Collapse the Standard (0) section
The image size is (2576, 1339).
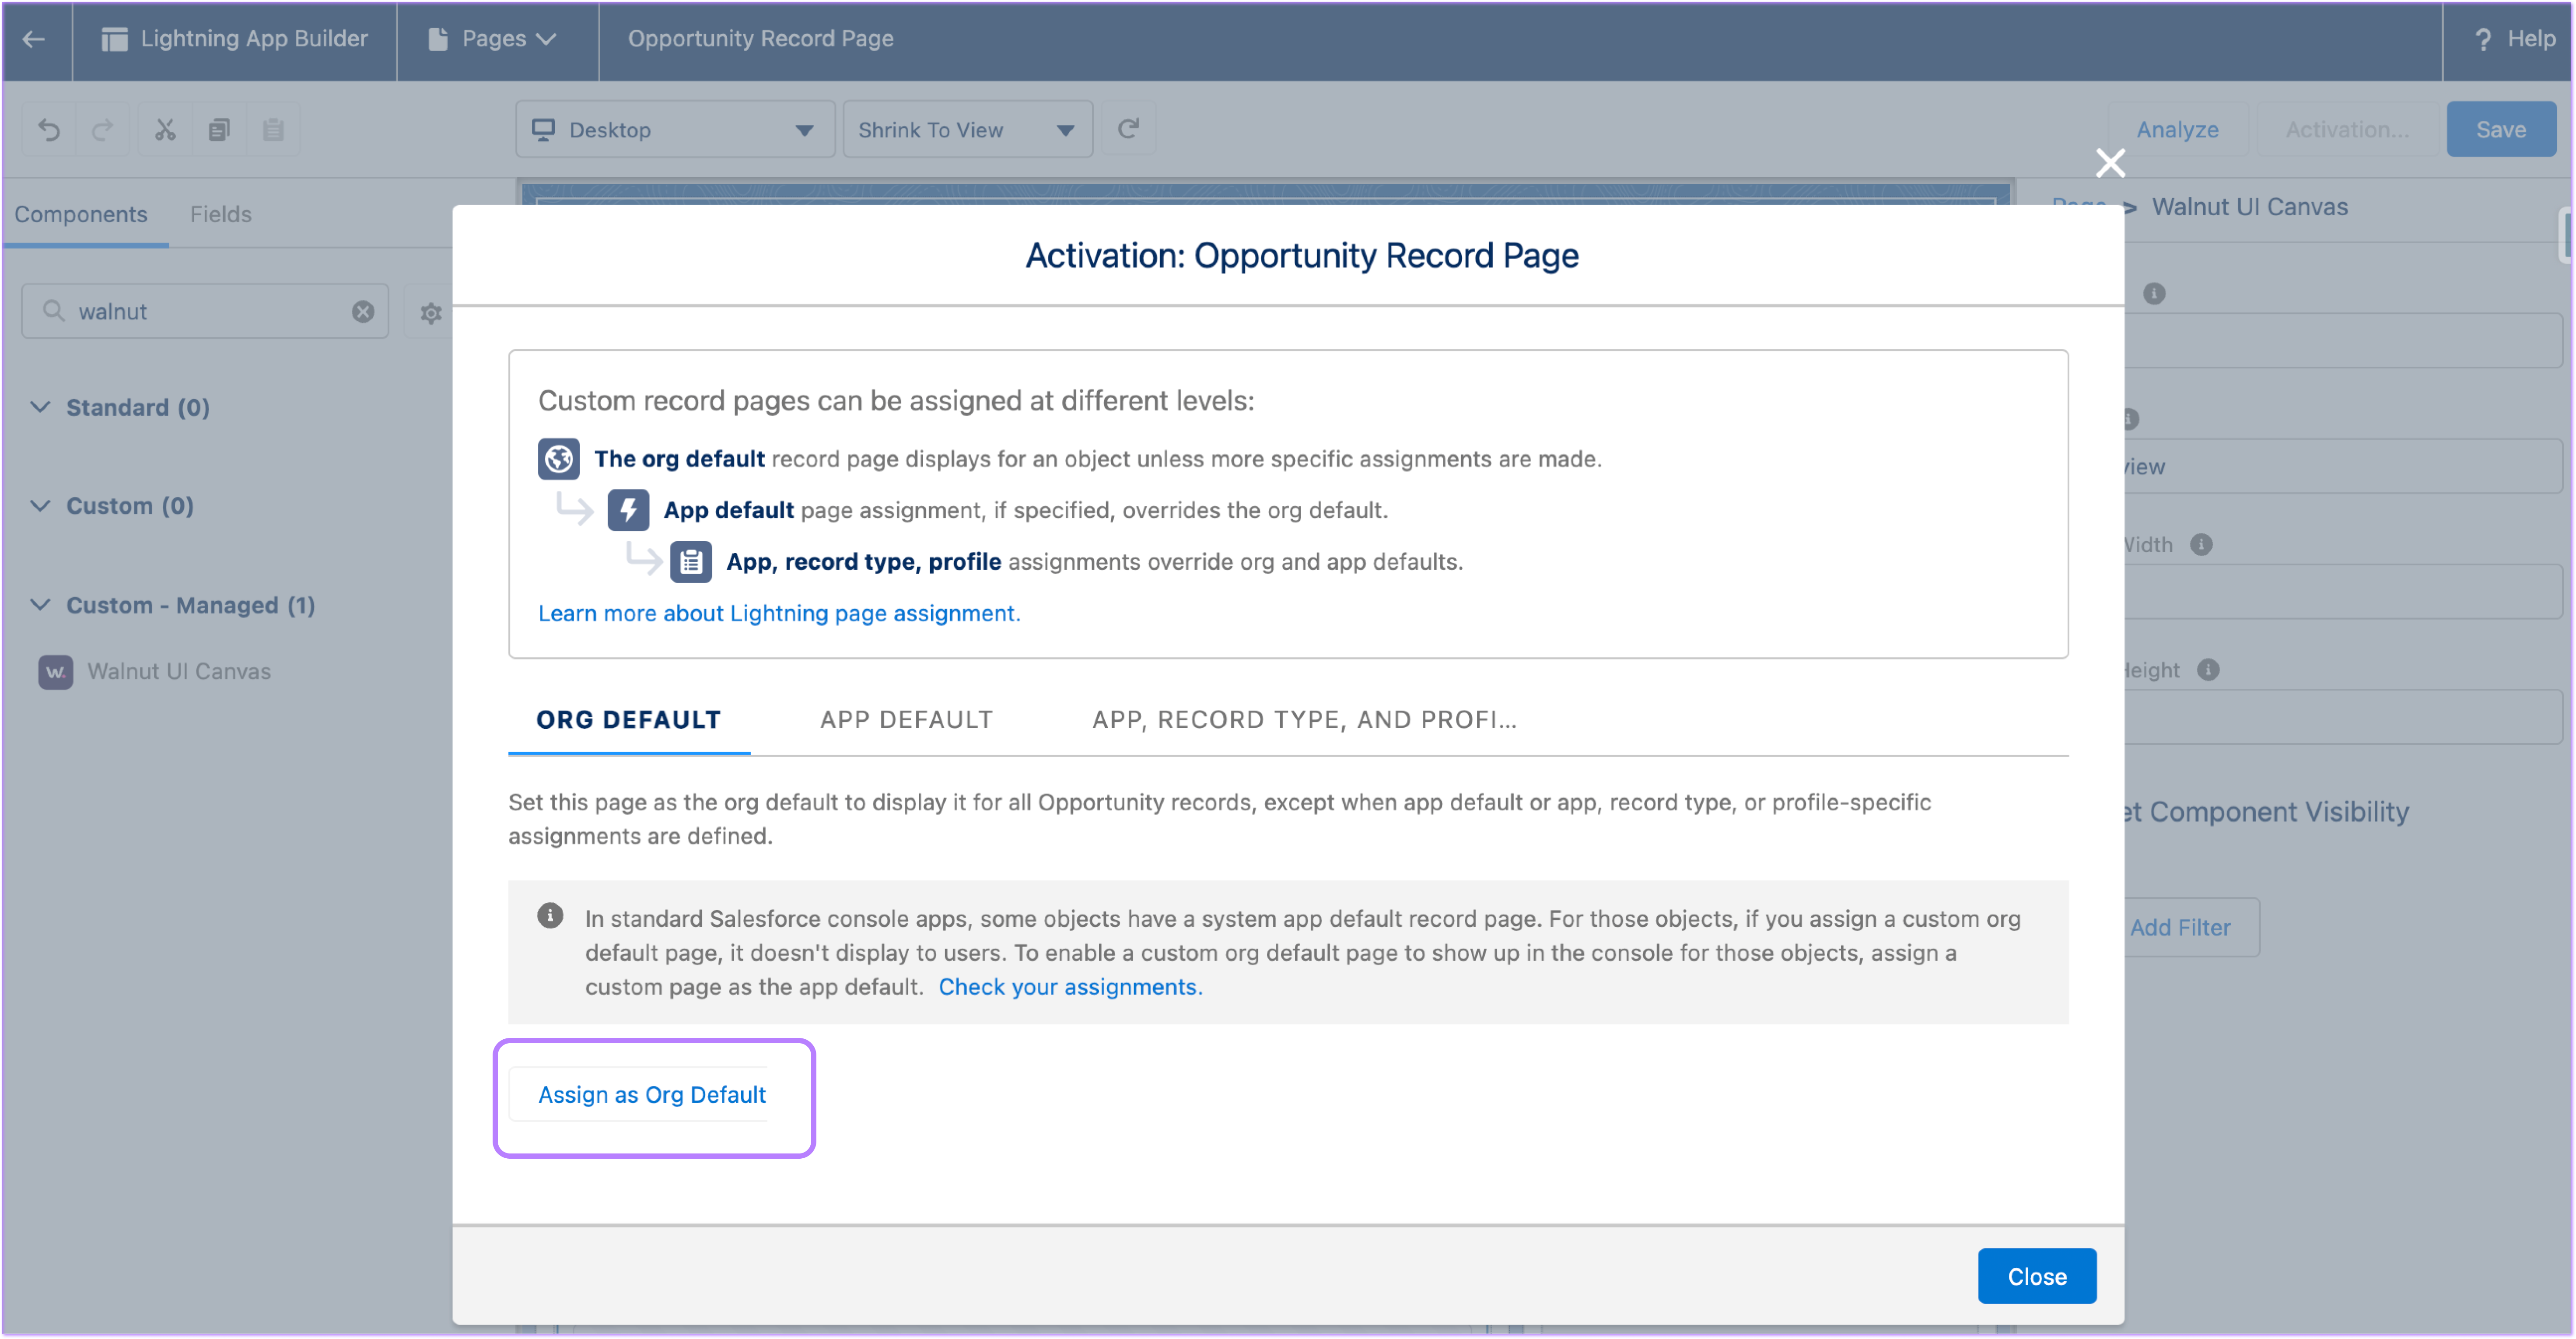[40, 407]
